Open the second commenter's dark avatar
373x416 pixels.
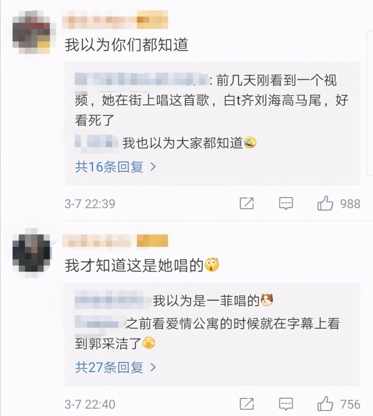(31, 253)
